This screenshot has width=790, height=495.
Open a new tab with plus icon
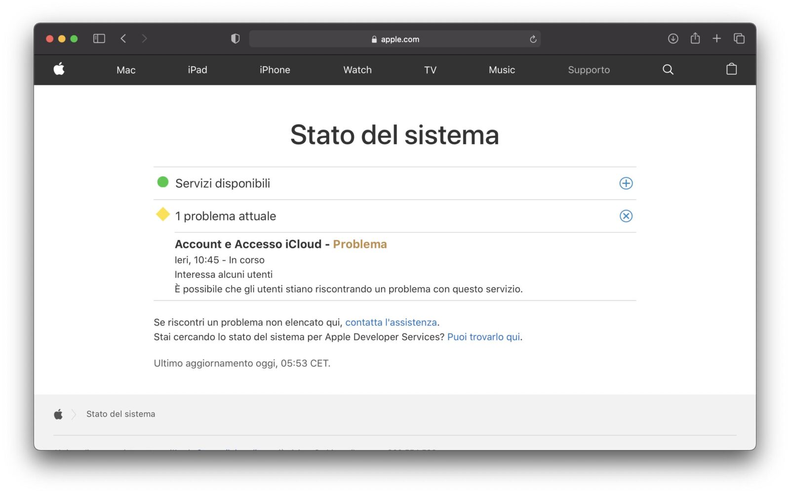[x=717, y=38]
